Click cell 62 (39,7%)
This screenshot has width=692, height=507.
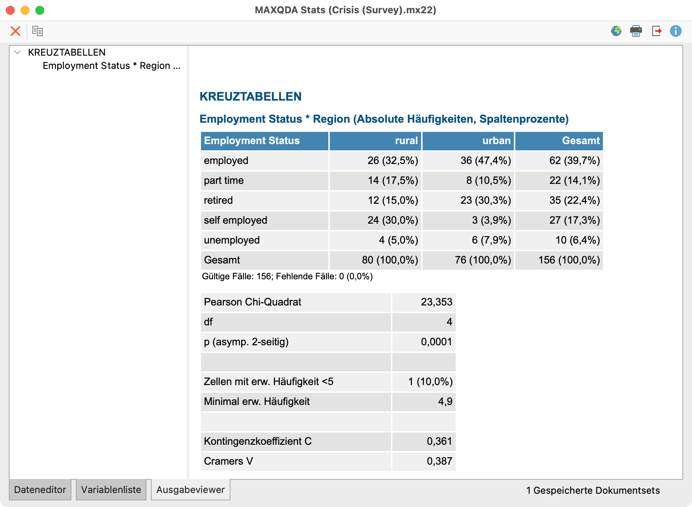559,161
